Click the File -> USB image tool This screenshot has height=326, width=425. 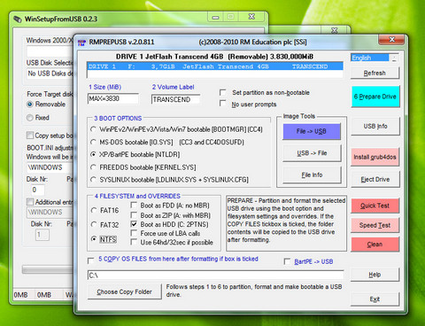click(312, 131)
